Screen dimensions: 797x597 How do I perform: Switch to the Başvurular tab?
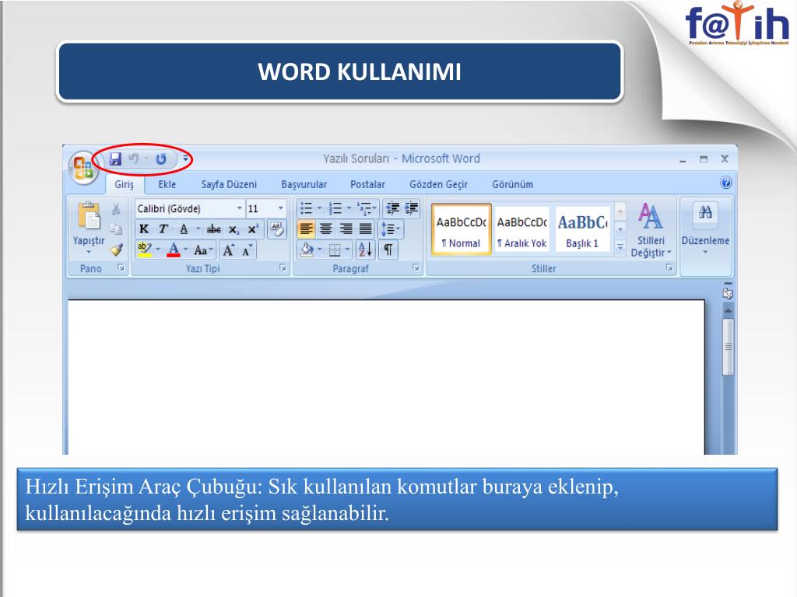(x=304, y=184)
